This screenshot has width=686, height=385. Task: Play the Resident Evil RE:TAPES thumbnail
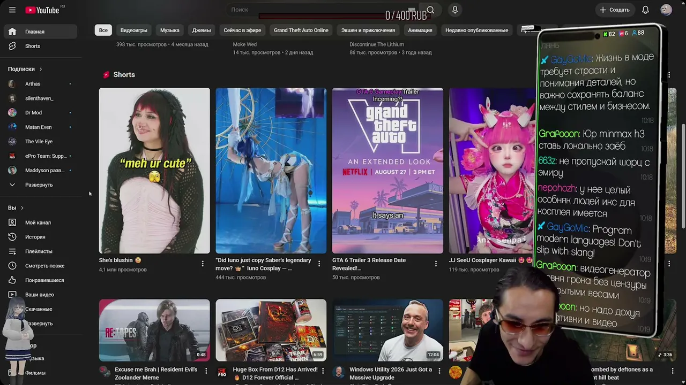tap(154, 330)
